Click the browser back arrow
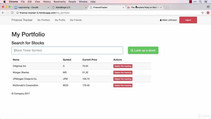Image resolution: width=211 pixels, height=119 pixels. click(3, 13)
